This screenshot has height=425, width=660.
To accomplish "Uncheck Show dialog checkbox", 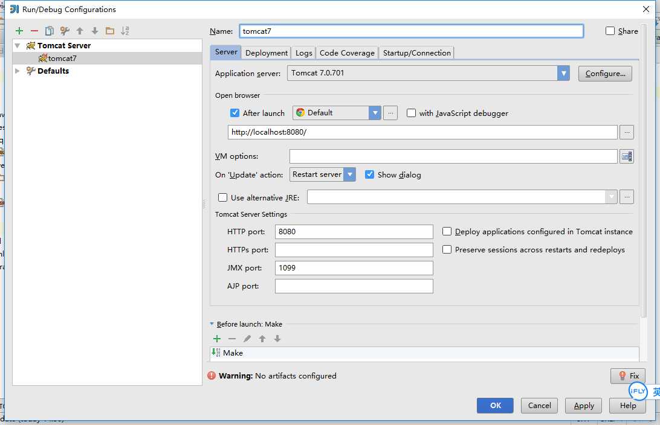I will [369, 174].
